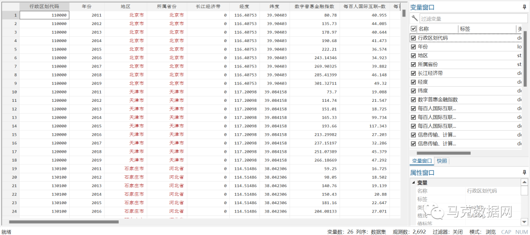The width and height of the screenshot is (530, 235).
Task: Sort the variable list by the 名称 header
Action: click(437, 29)
